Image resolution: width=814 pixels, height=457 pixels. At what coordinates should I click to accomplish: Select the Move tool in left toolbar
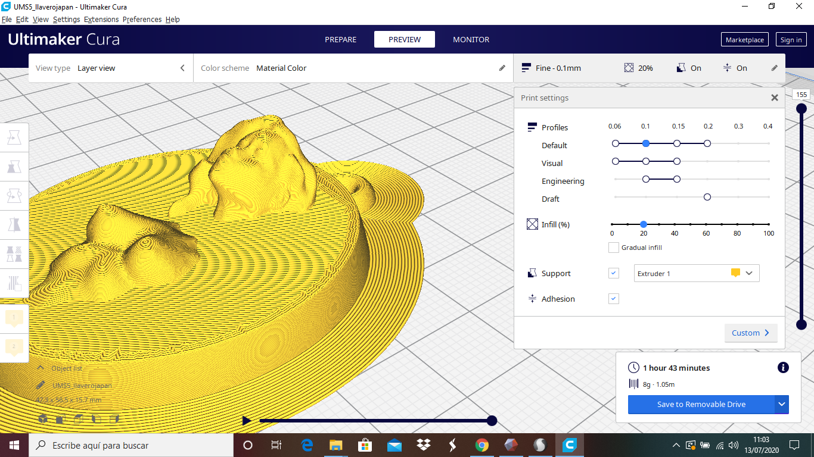pyautogui.click(x=14, y=138)
